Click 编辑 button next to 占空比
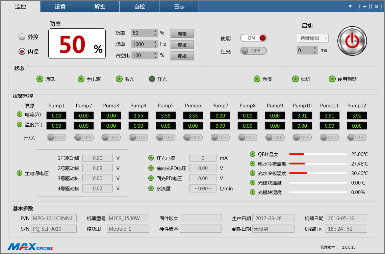 click(182, 56)
